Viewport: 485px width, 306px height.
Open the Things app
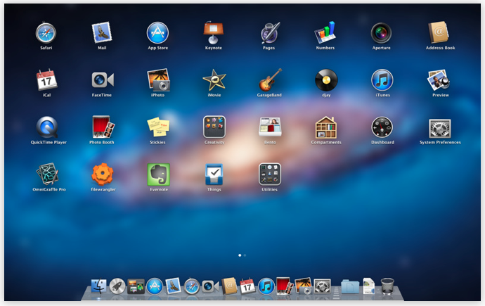[214, 174]
